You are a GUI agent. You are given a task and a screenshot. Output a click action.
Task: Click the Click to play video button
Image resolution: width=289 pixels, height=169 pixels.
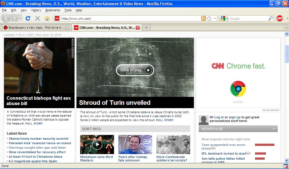pyautogui.click(x=135, y=70)
